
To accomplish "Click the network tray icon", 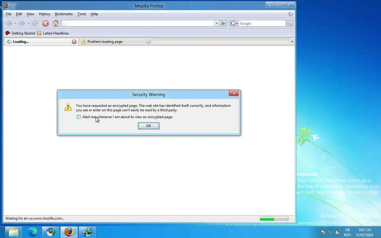I will tap(330, 232).
